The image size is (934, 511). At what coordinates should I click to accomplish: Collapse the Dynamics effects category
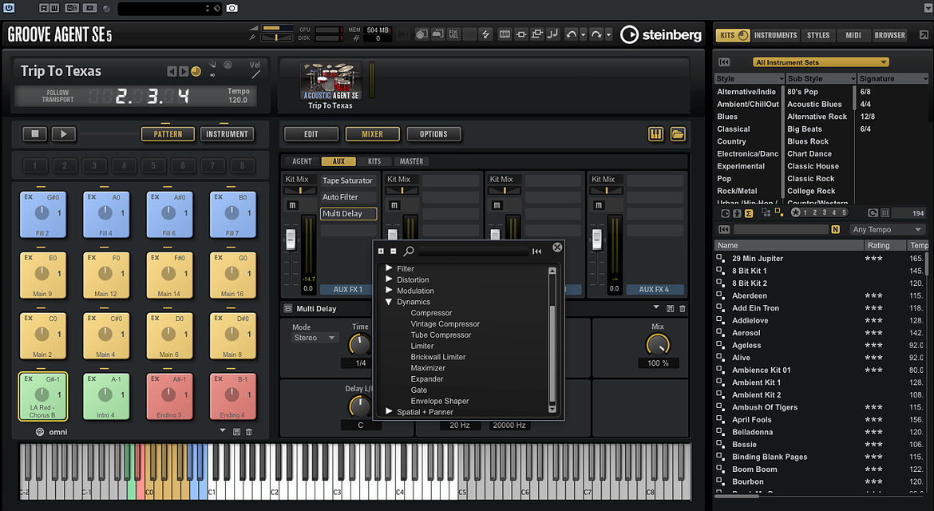click(x=389, y=301)
